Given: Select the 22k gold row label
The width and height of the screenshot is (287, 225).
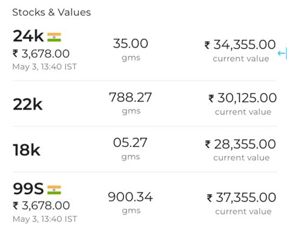Looking at the screenshot, I should click(x=28, y=105).
